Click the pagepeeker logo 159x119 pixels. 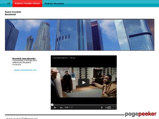click(x=141, y=114)
